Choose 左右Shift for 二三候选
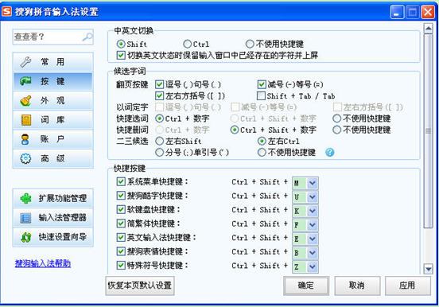Screen dimensions: 439x307 [x=159, y=141]
